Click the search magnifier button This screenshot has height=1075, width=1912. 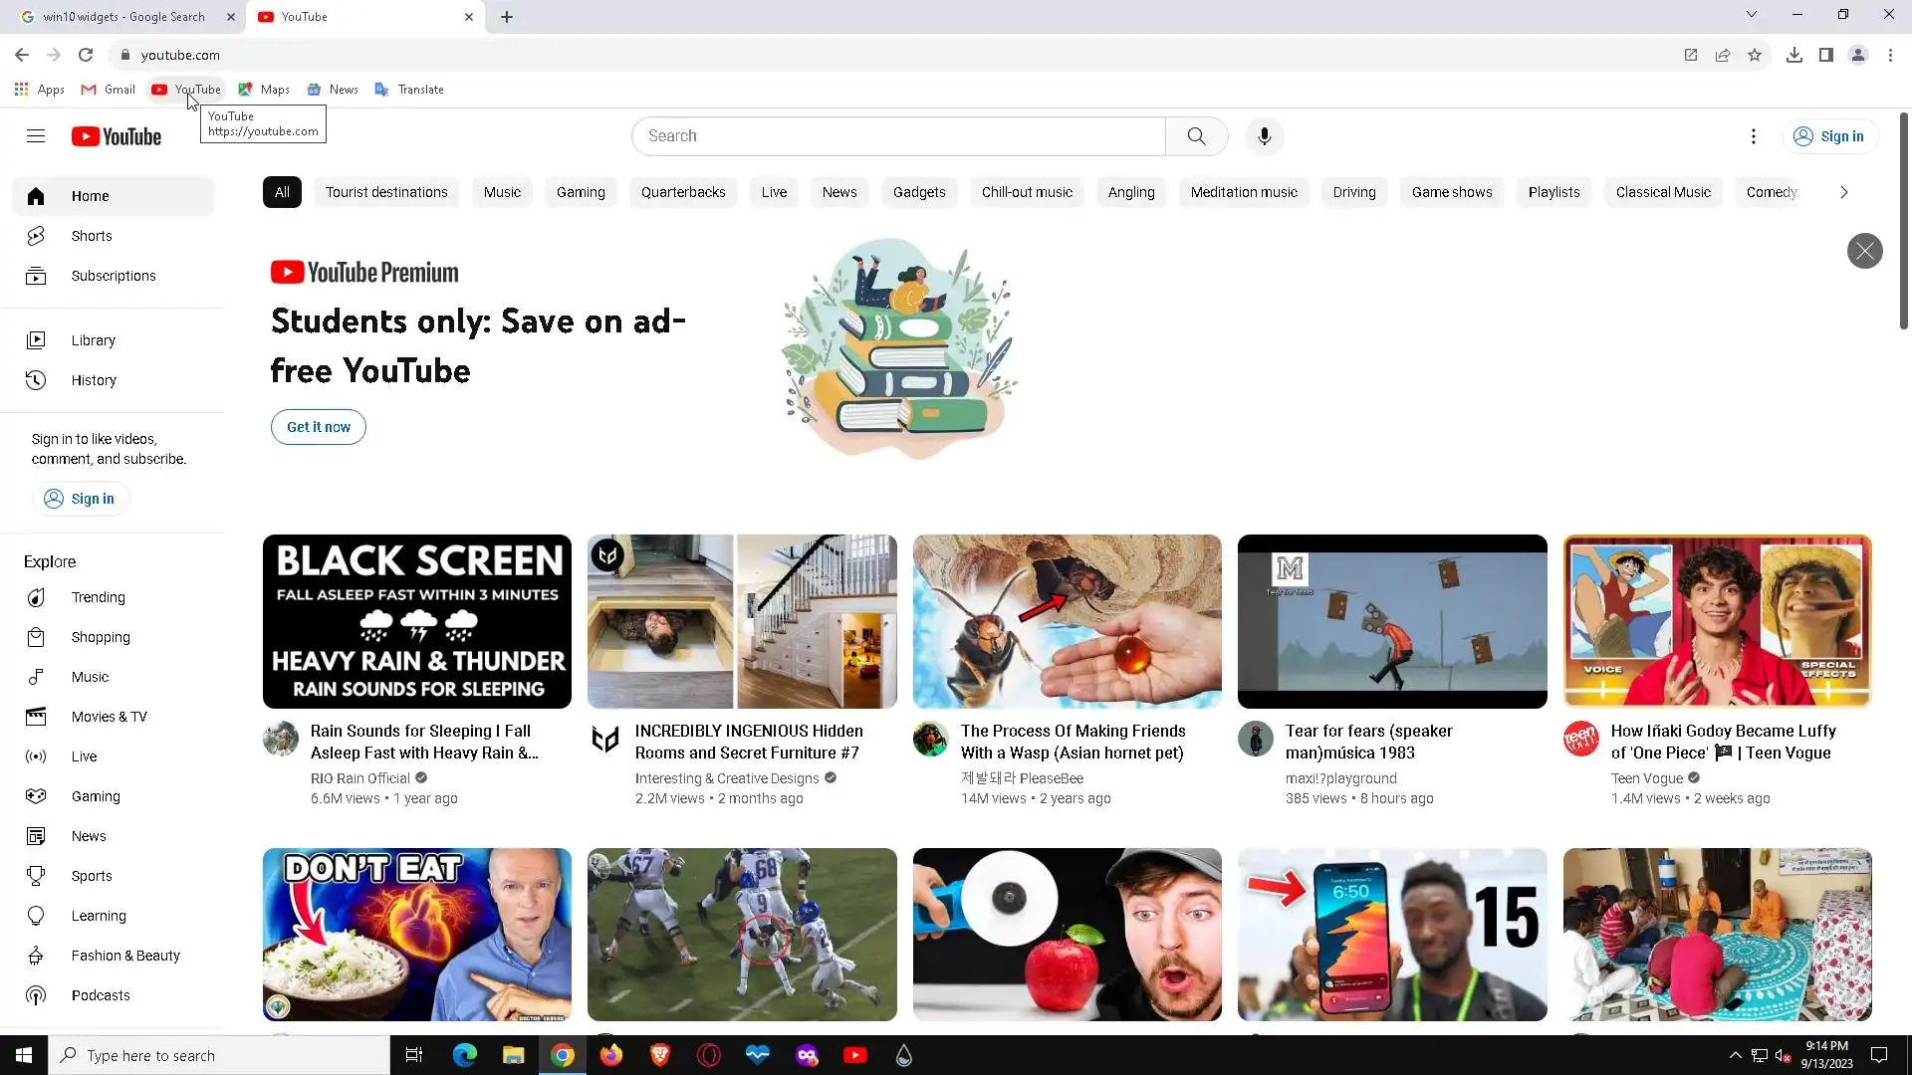tap(1196, 136)
